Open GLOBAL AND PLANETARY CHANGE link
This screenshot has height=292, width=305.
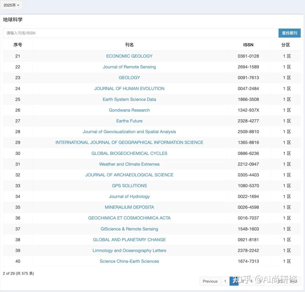point(129,240)
